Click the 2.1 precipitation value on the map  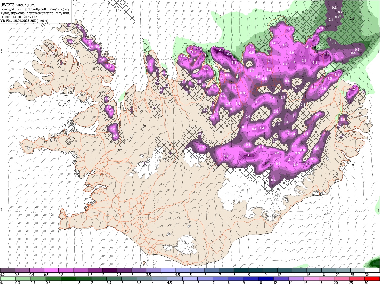pos(250,155)
